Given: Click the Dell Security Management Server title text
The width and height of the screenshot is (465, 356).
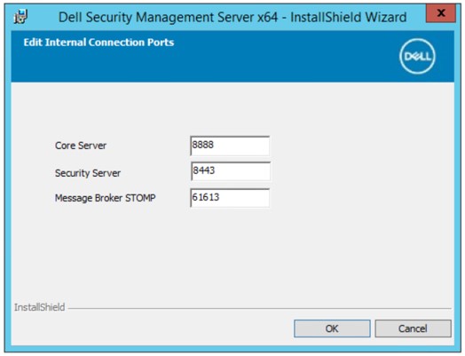Looking at the screenshot, I should tap(232, 17).
